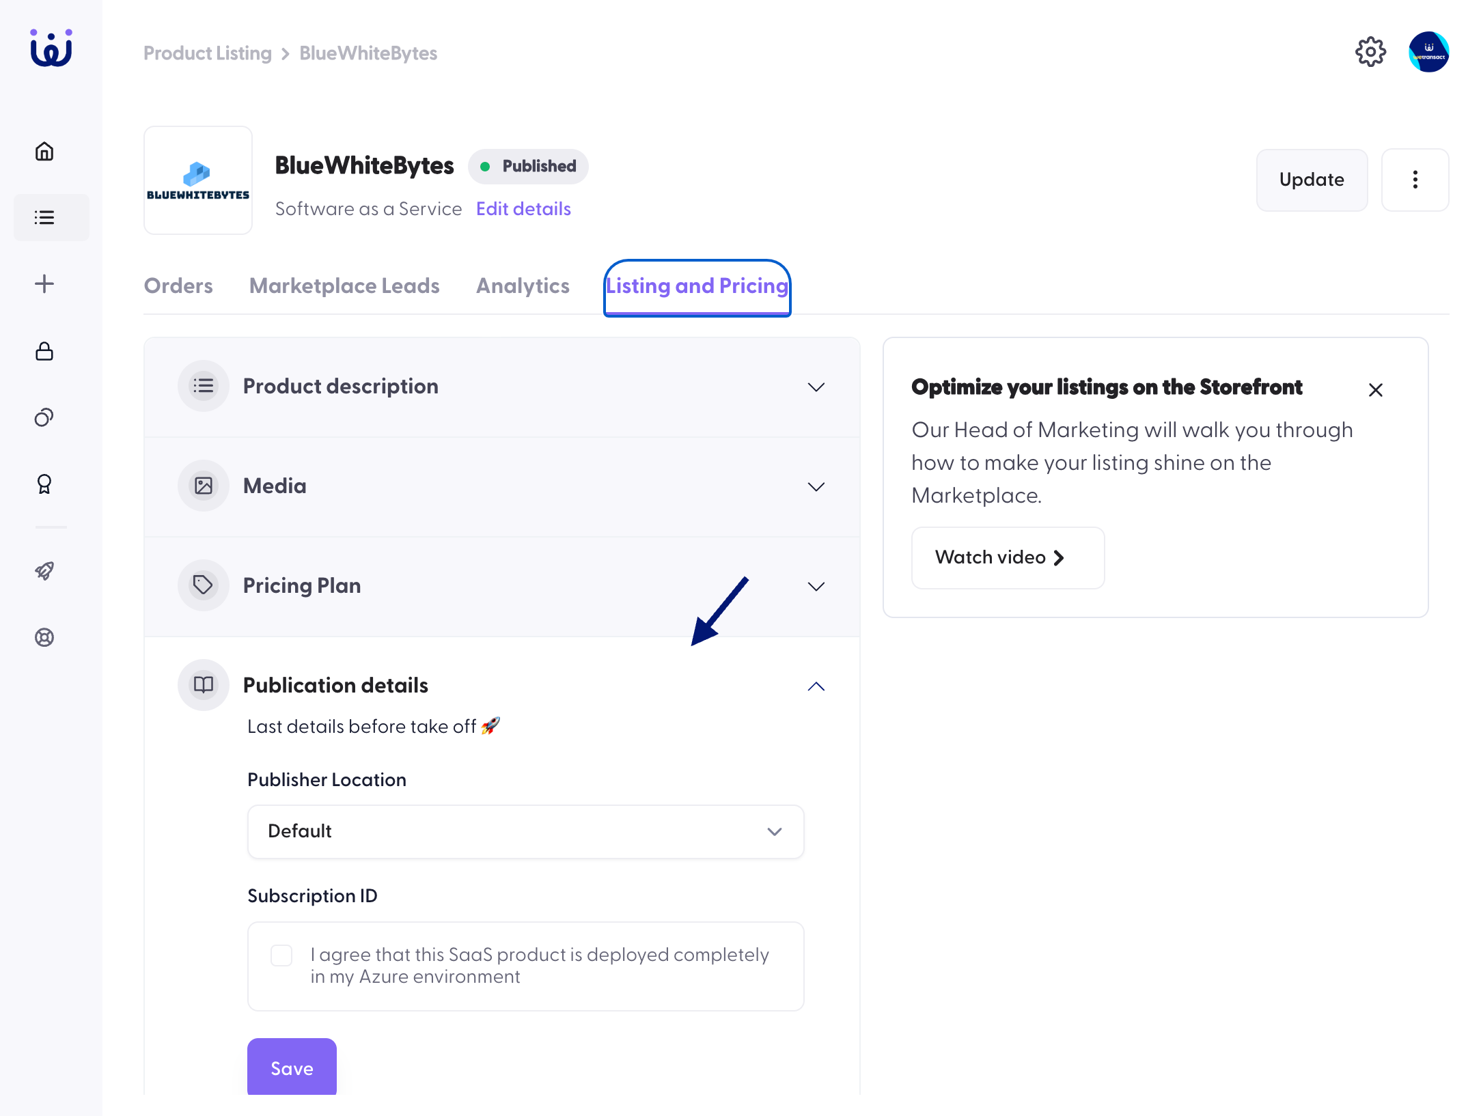This screenshot has height=1116, width=1481.
Task: Click the Watch video button
Action: pos(1008,557)
